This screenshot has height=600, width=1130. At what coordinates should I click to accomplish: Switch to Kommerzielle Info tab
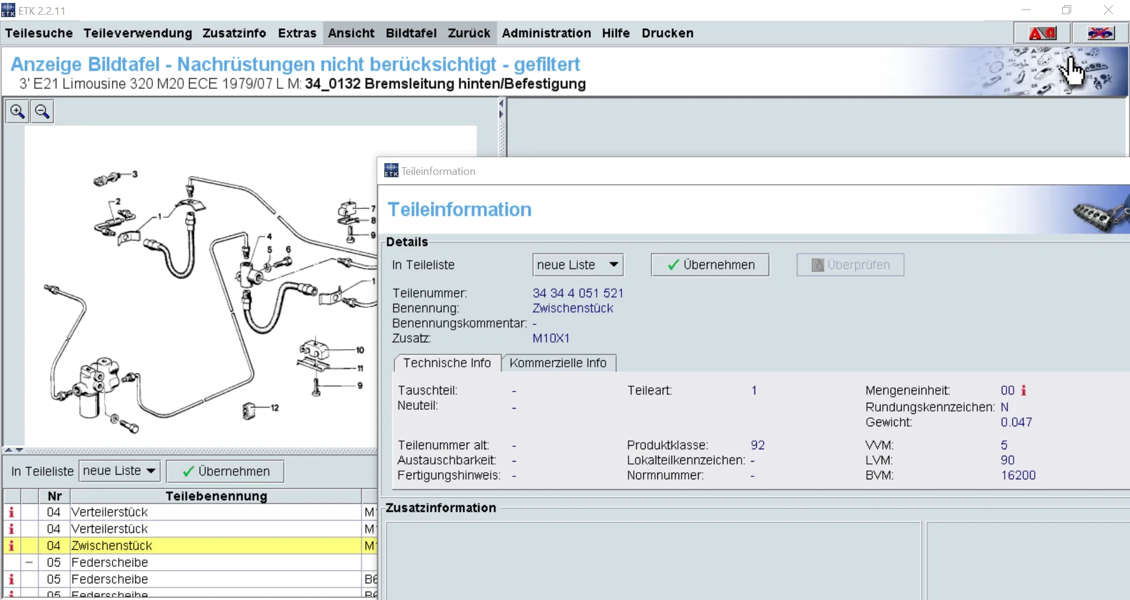point(557,363)
